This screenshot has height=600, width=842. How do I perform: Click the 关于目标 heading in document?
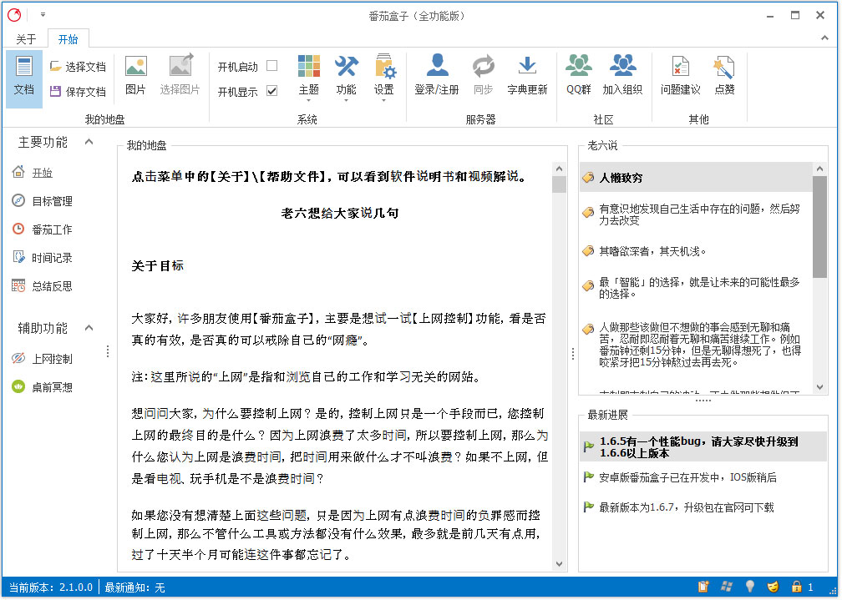click(x=157, y=265)
